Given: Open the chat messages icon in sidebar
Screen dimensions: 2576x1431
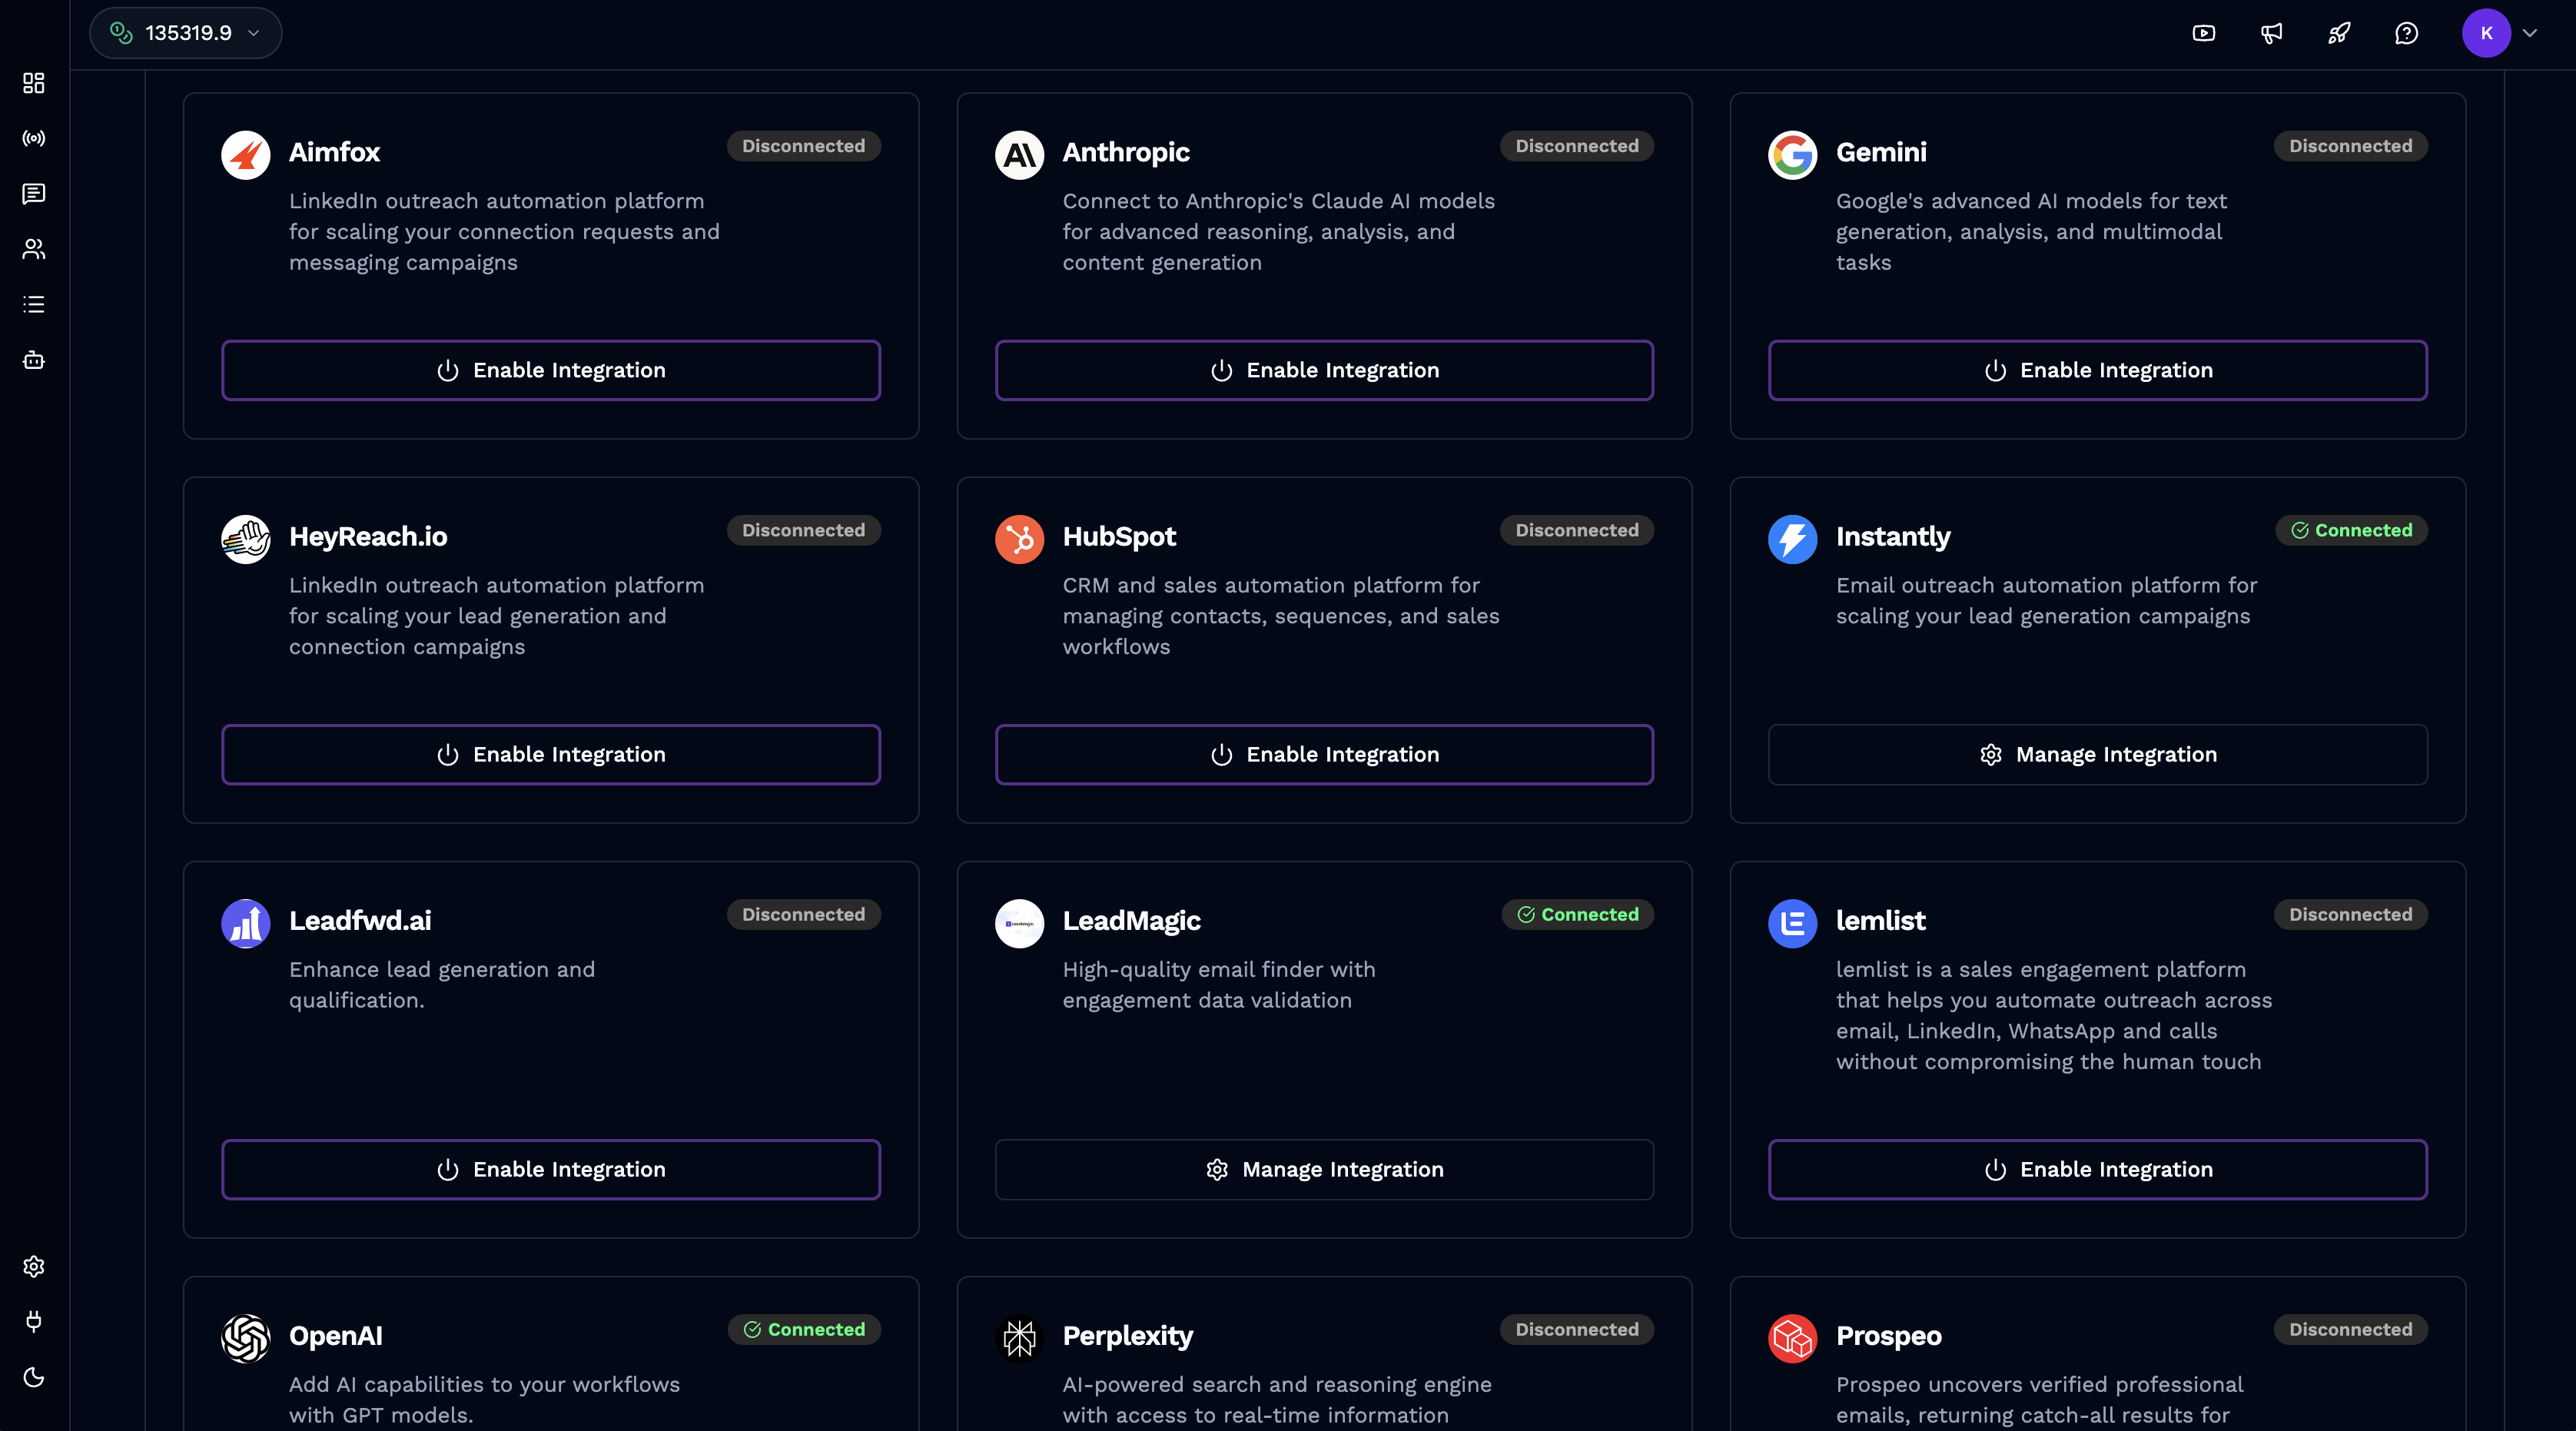Looking at the screenshot, I should coord(33,193).
